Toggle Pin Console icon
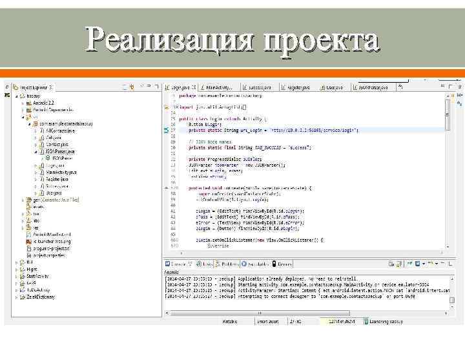Screen dimensions: 465x349 tap(410, 263)
